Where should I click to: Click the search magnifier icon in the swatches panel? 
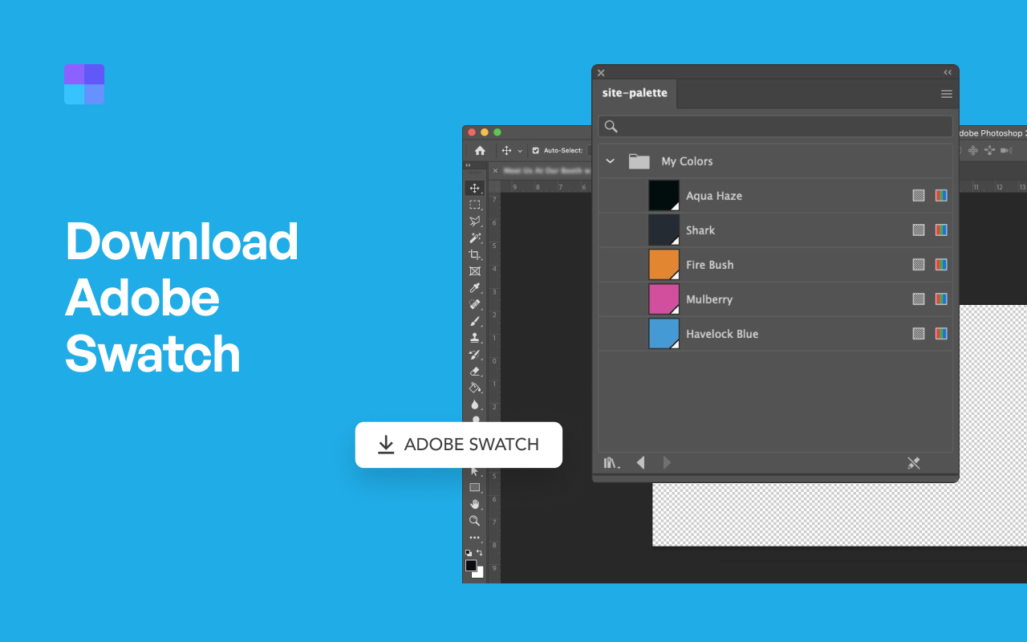[x=611, y=127]
